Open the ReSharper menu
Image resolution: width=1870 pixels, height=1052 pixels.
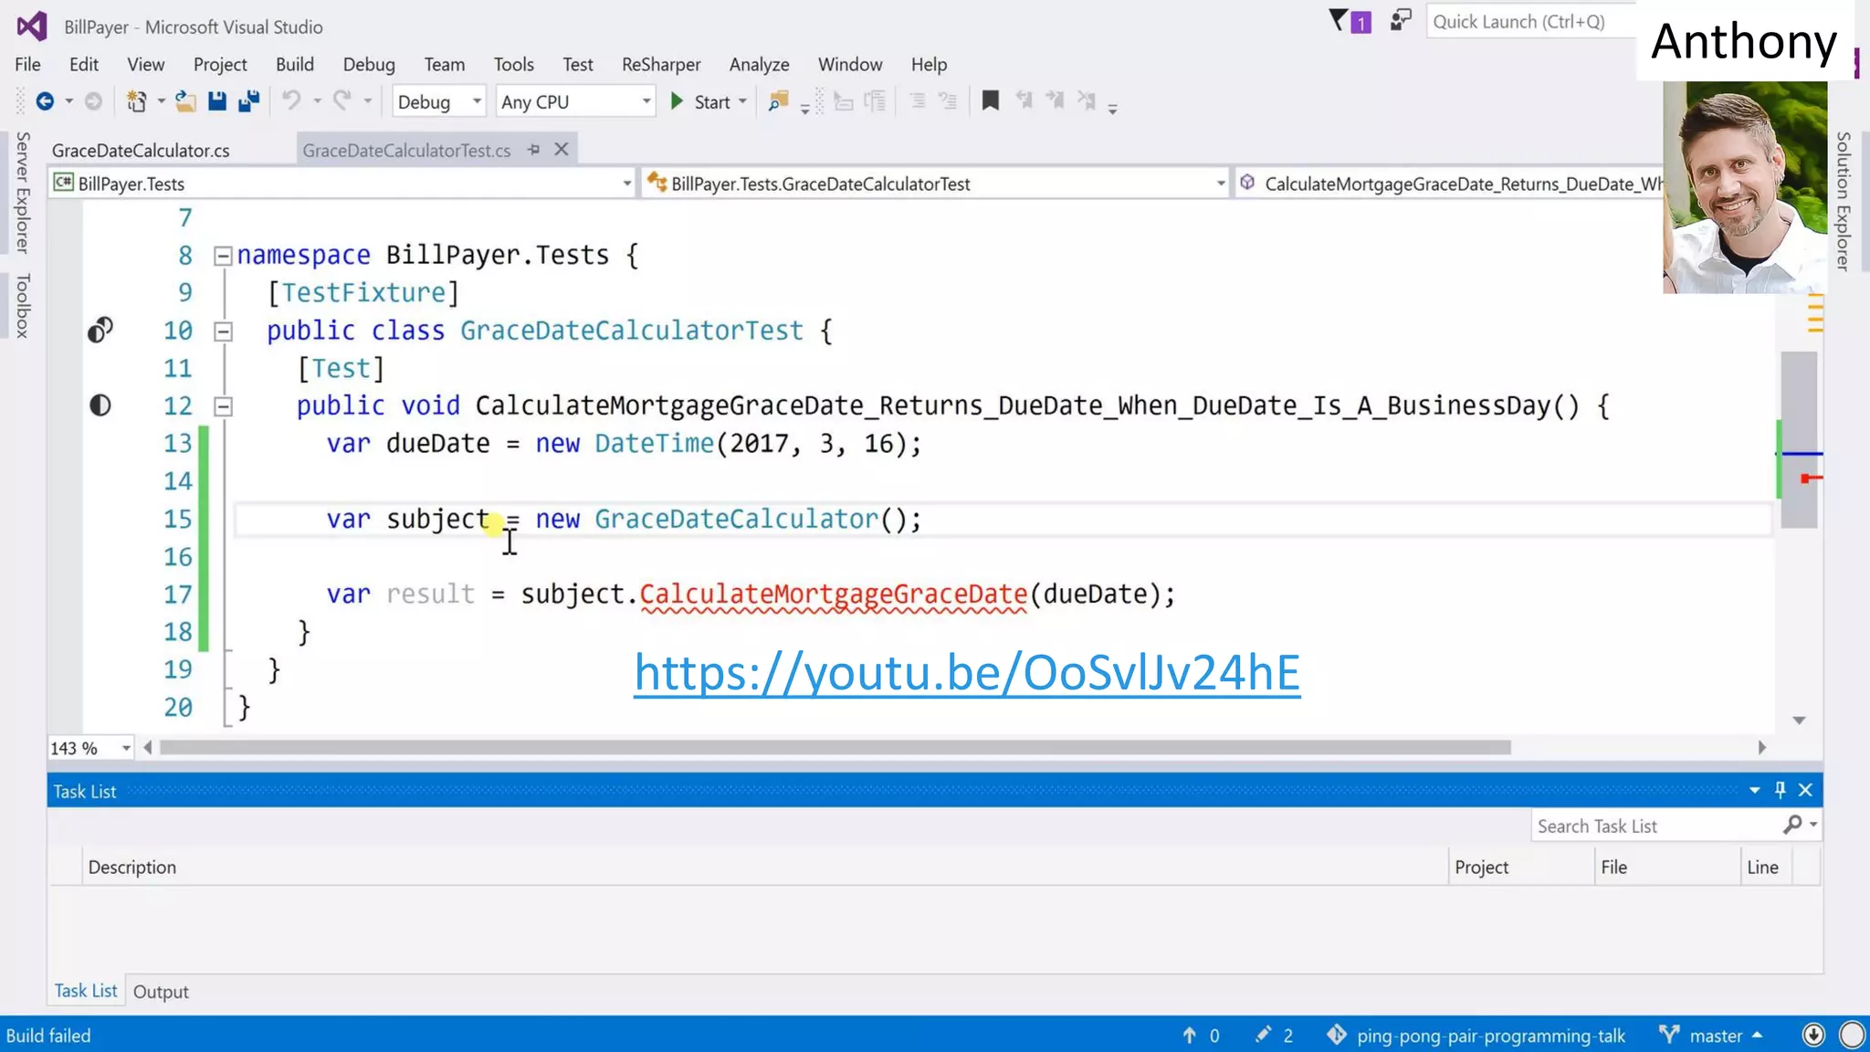click(x=660, y=64)
